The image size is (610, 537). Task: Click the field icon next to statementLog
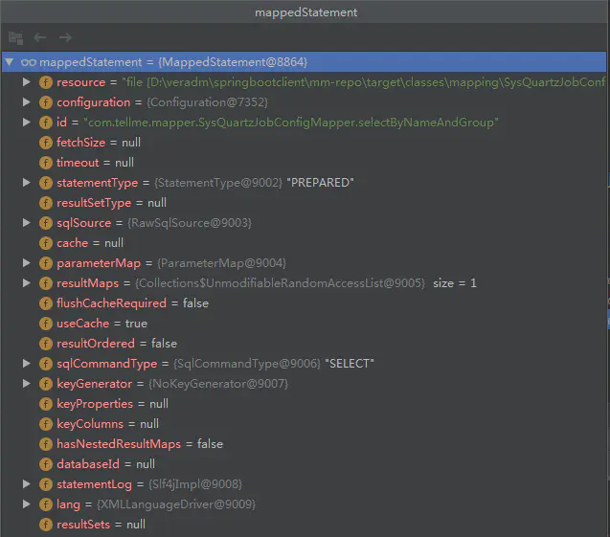46,484
